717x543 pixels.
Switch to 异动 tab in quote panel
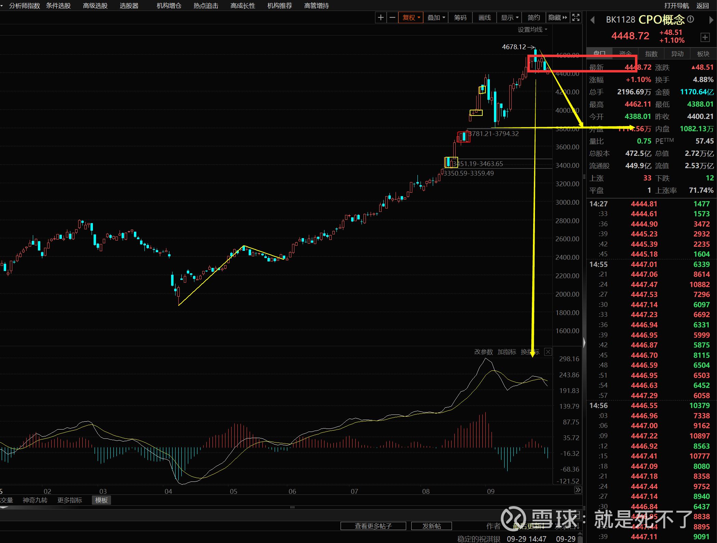[x=677, y=54]
